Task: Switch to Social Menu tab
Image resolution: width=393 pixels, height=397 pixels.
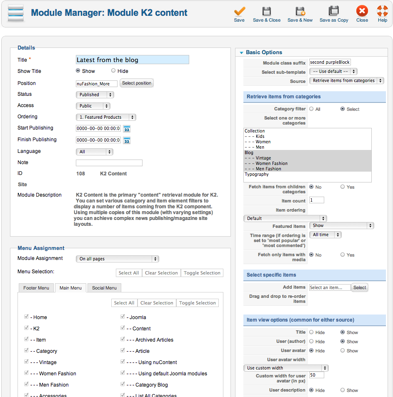Action: pyautogui.click(x=104, y=288)
